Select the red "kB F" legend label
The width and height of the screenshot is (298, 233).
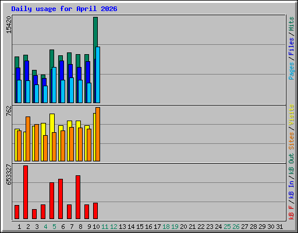(291, 213)
